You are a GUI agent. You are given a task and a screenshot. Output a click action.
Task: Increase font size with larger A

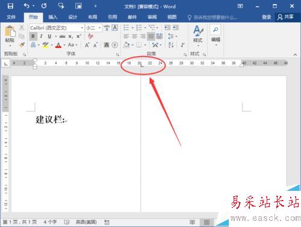pyautogui.click(x=87, y=45)
